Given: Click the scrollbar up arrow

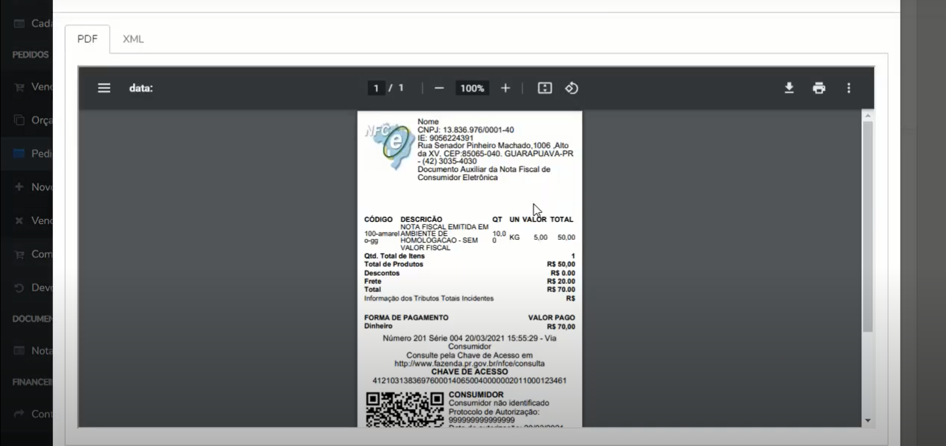Looking at the screenshot, I should [868, 116].
